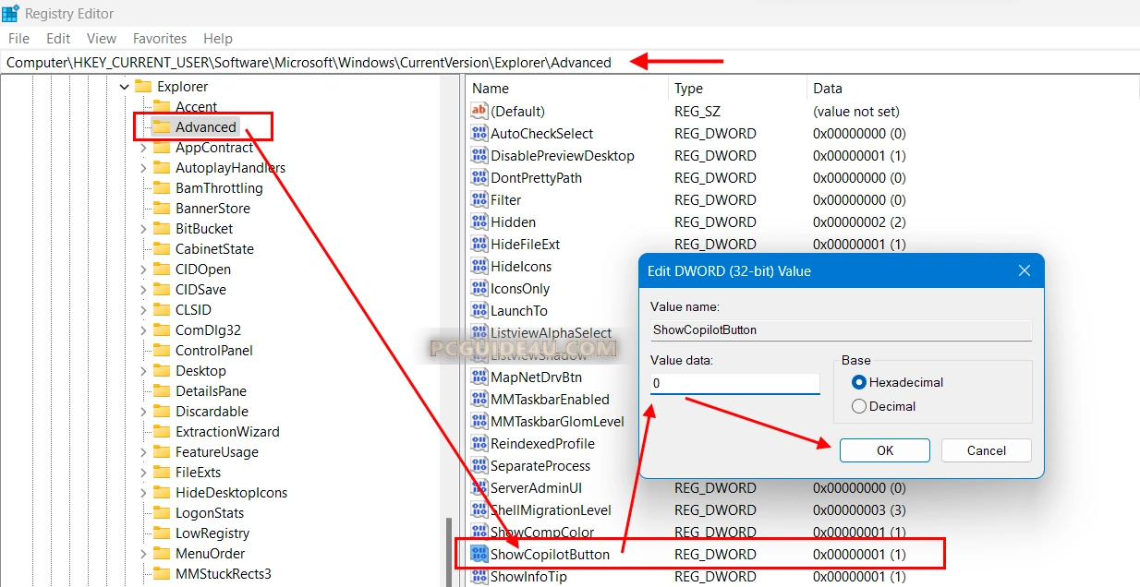The image size is (1140, 587).
Task: Open the Favorites menu
Action: [x=159, y=39]
